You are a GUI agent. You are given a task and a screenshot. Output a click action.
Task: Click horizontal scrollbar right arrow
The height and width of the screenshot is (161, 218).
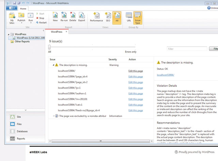(x=152, y=141)
